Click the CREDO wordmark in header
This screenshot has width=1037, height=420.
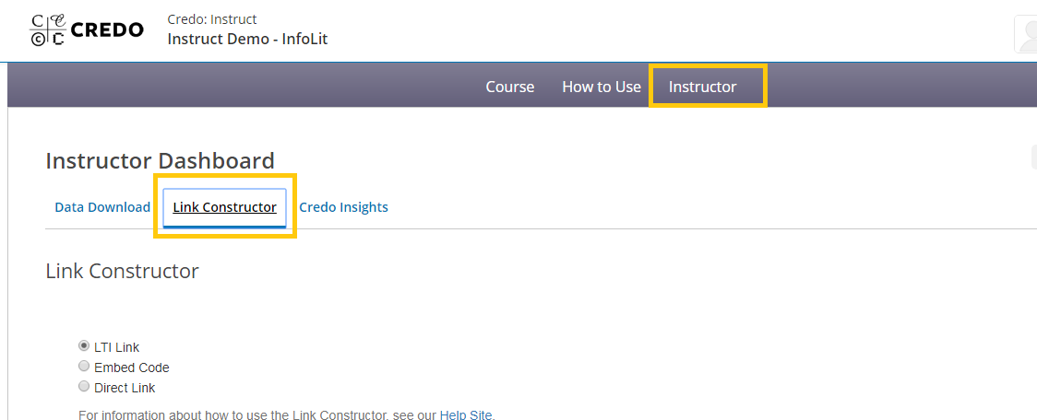click(x=106, y=29)
